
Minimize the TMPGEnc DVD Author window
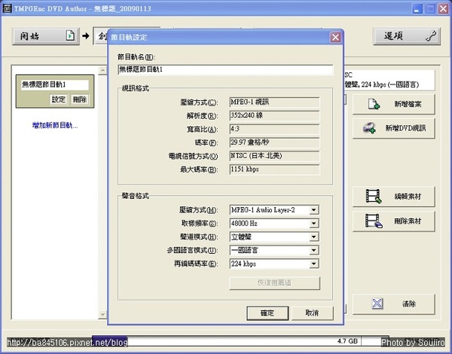tap(417, 8)
